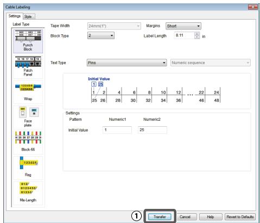
Task: Decrease Label Length with the down arrow
Action: click(197, 37)
